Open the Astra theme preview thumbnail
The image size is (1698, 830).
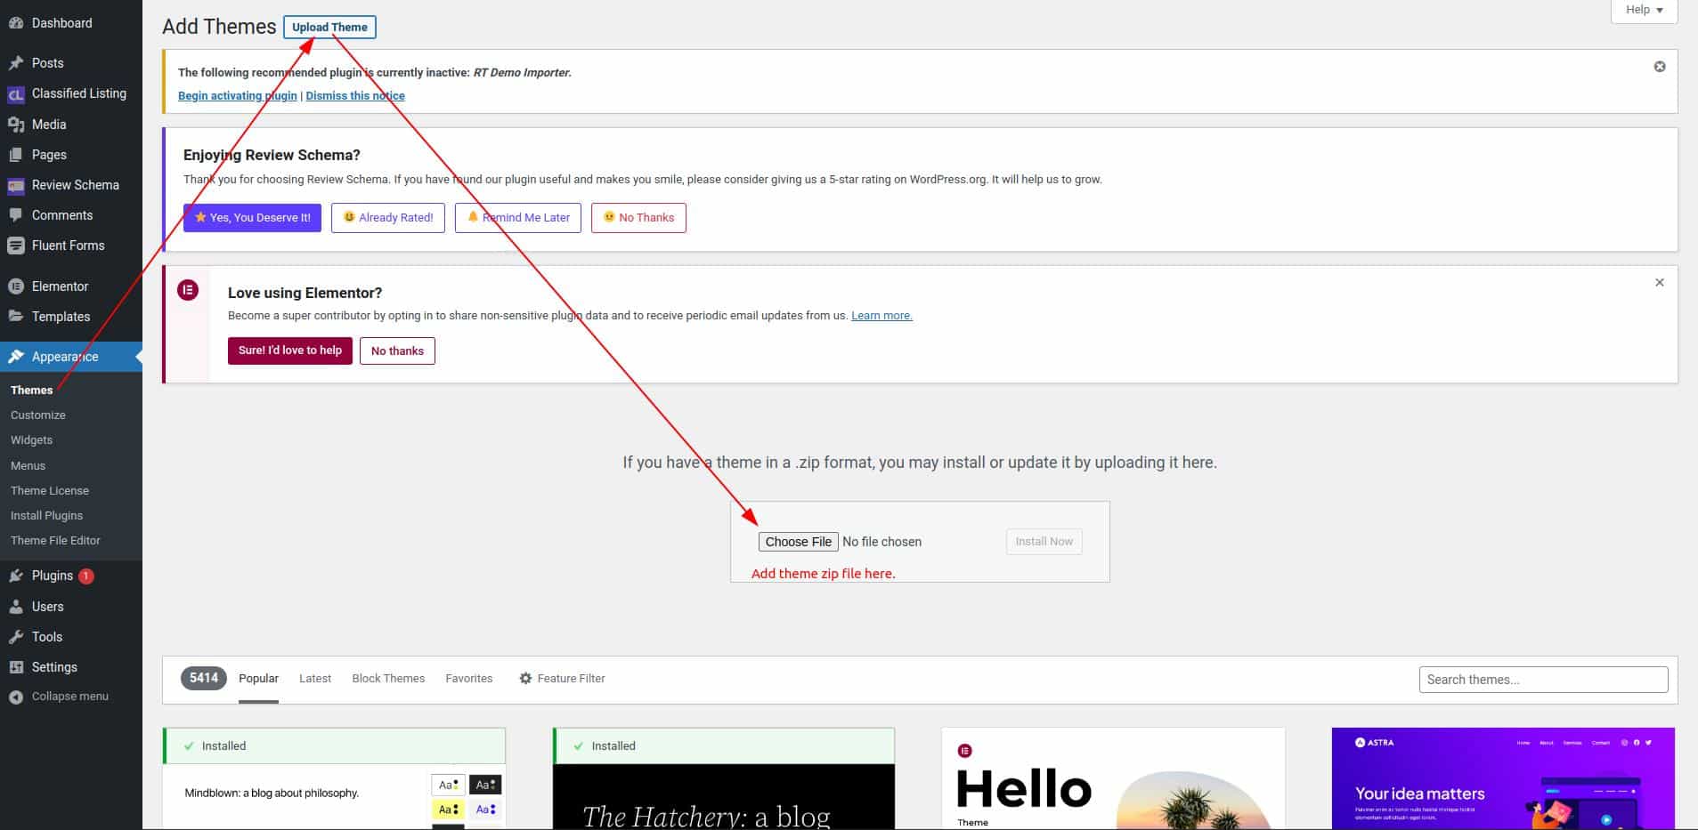(1503, 779)
